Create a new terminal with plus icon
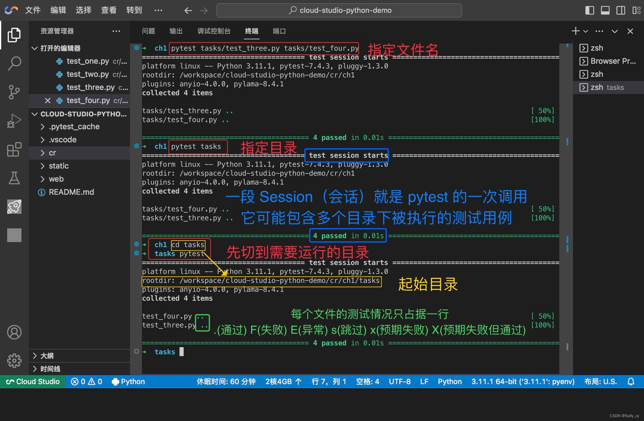The image size is (644, 421). pos(575,31)
